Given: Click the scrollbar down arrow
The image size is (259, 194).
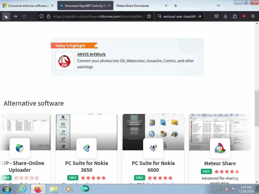Looking at the screenshot, I should tap(257, 182).
